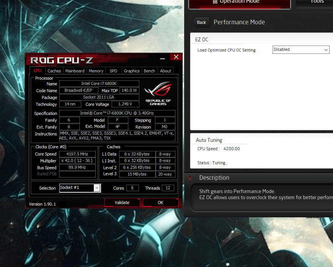The image size is (333, 267).
Task: Click the Bus Speed 99.9 MHz value
Action: point(77,167)
